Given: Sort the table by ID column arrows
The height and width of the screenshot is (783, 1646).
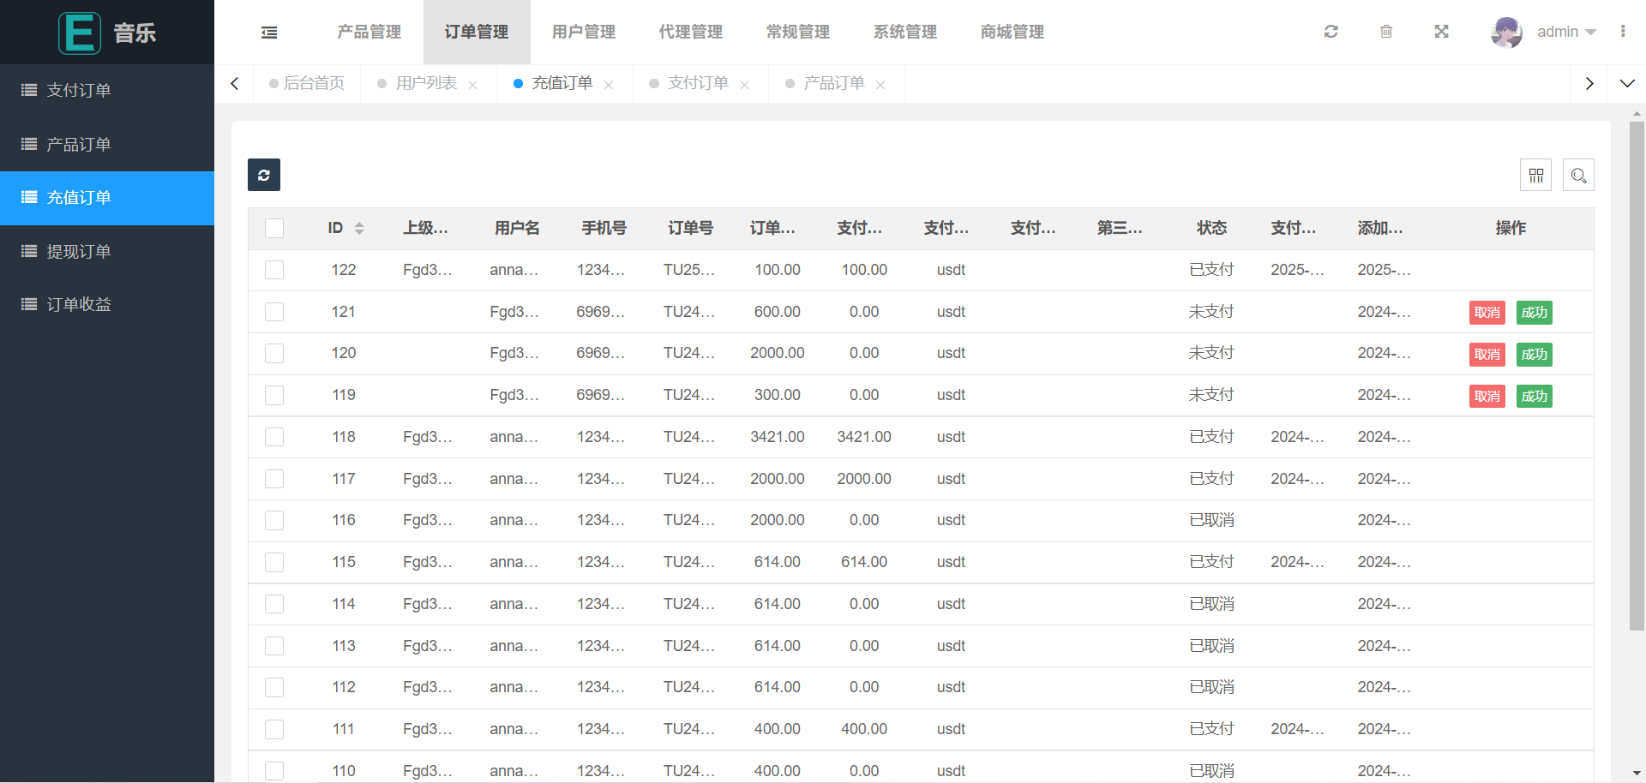Looking at the screenshot, I should tap(359, 228).
